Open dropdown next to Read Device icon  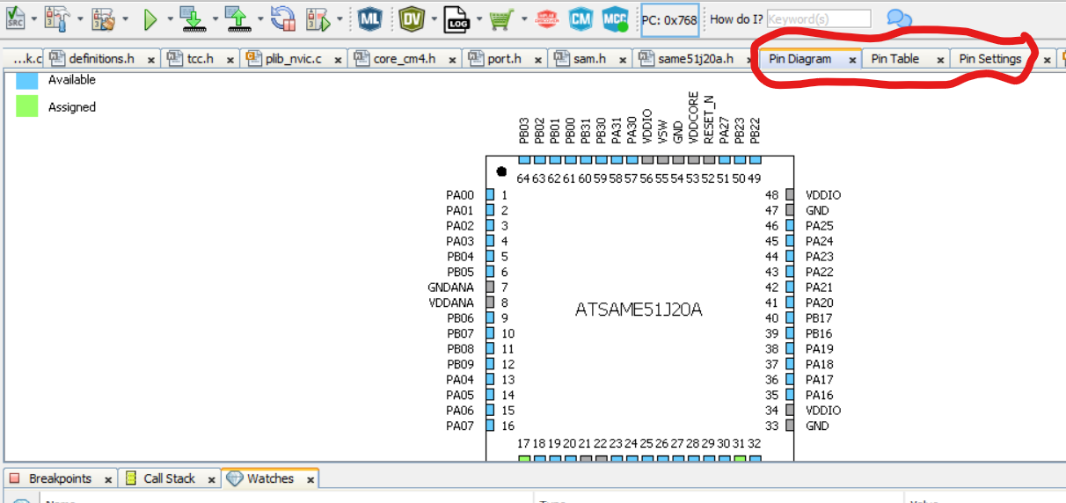(x=259, y=18)
